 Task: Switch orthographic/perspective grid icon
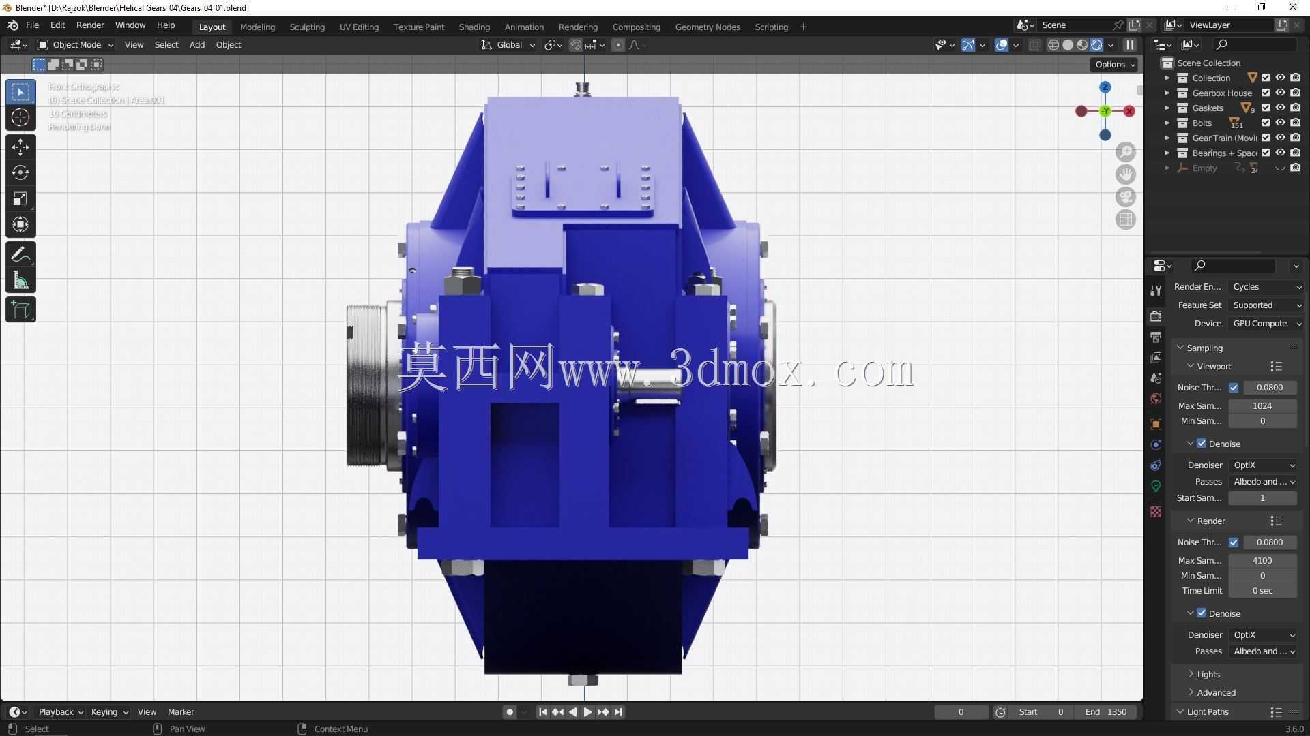point(1126,219)
